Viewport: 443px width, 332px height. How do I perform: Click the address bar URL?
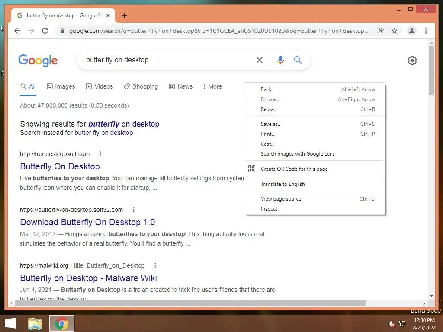[219, 31]
